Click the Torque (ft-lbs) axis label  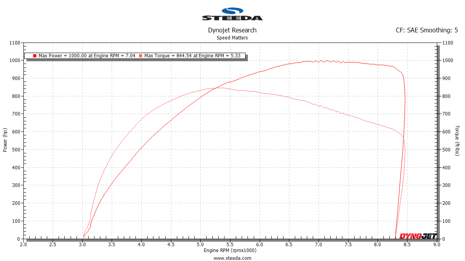(x=457, y=140)
